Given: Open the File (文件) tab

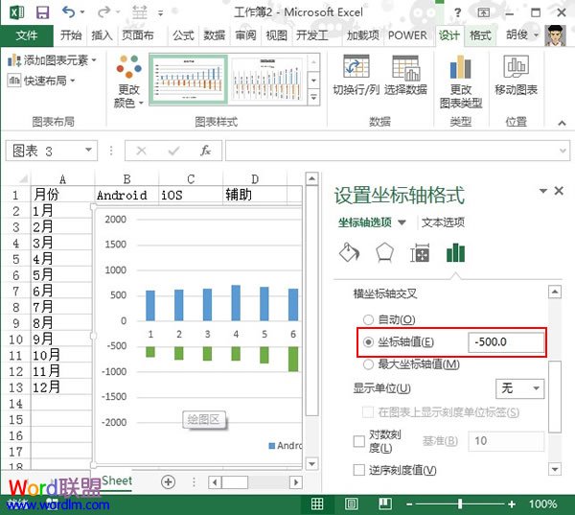Looking at the screenshot, I should [27, 35].
